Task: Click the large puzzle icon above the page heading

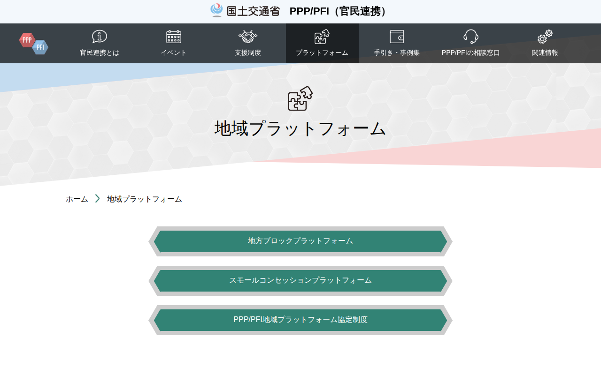Action: pos(300,98)
